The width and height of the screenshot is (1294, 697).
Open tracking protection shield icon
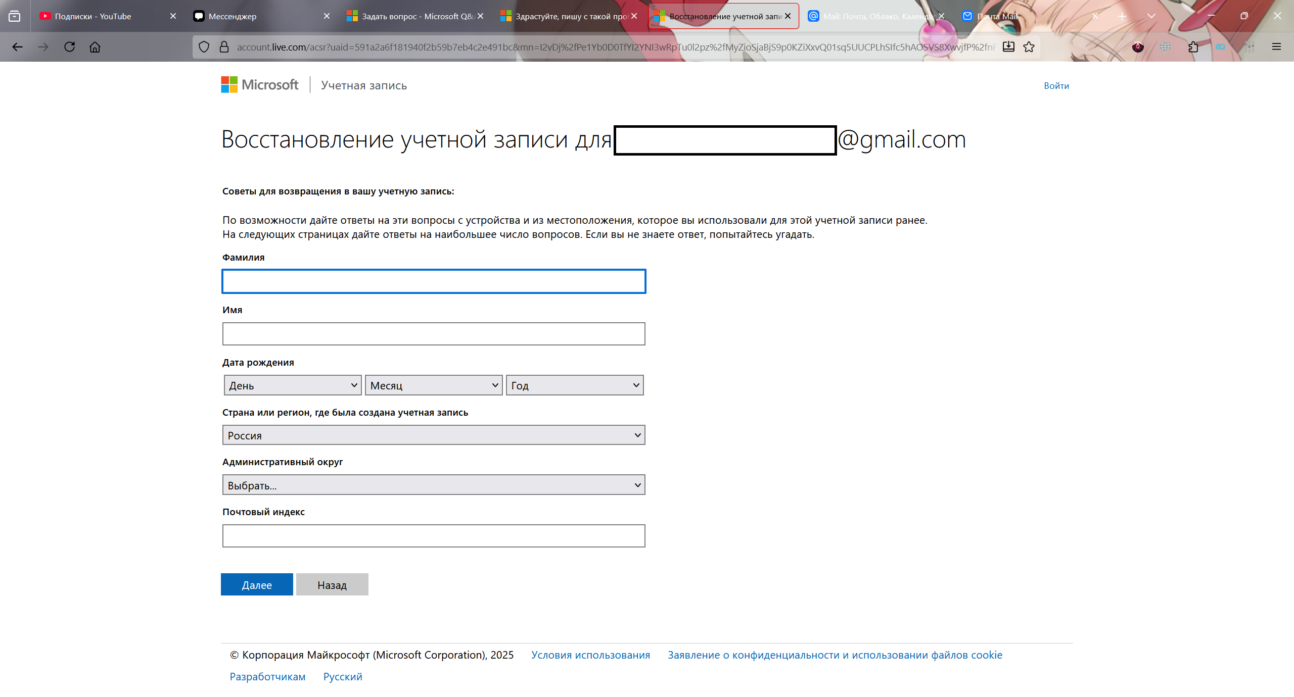[204, 47]
